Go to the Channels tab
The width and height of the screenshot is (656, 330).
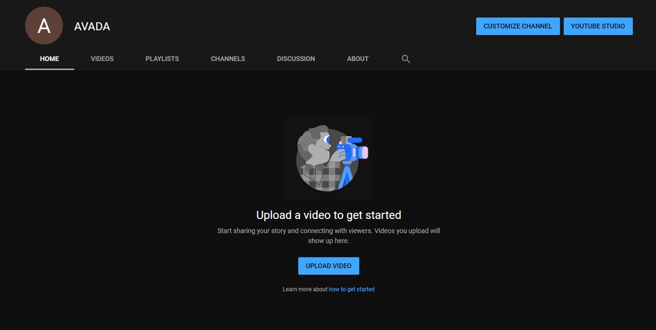(228, 58)
